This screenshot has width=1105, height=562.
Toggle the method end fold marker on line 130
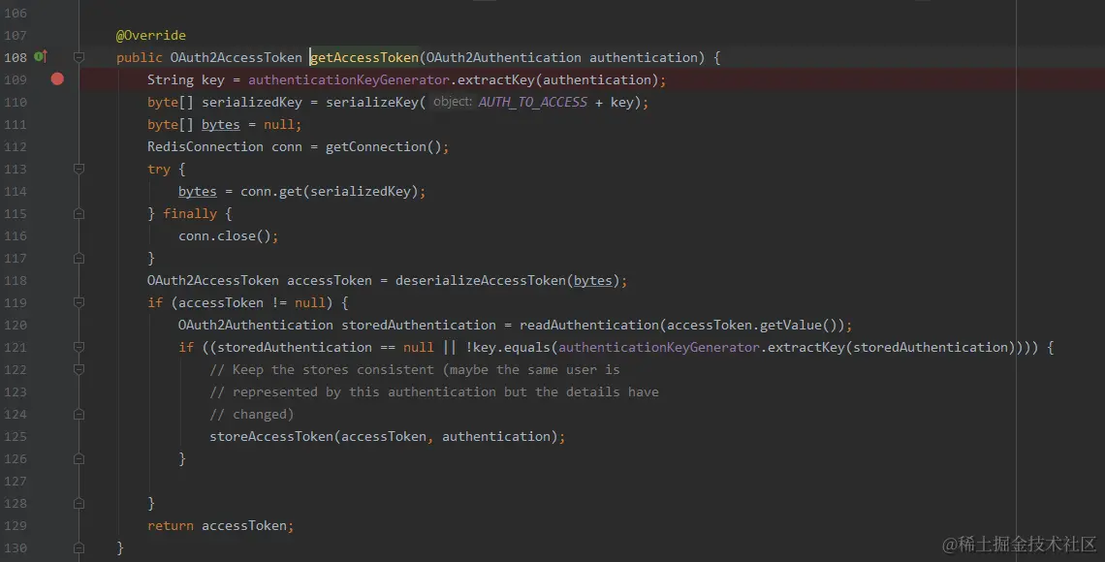click(x=79, y=547)
